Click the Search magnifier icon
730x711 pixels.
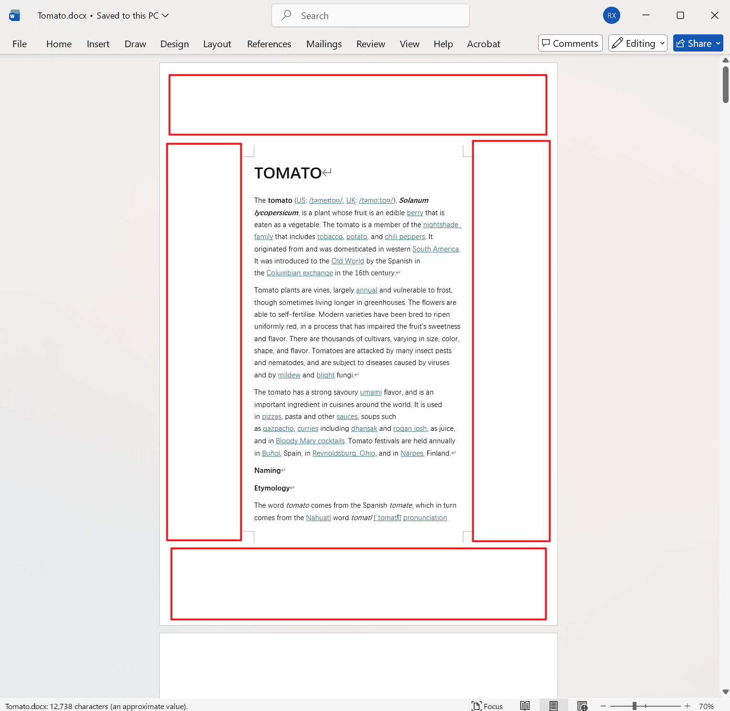[x=285, y=15]
